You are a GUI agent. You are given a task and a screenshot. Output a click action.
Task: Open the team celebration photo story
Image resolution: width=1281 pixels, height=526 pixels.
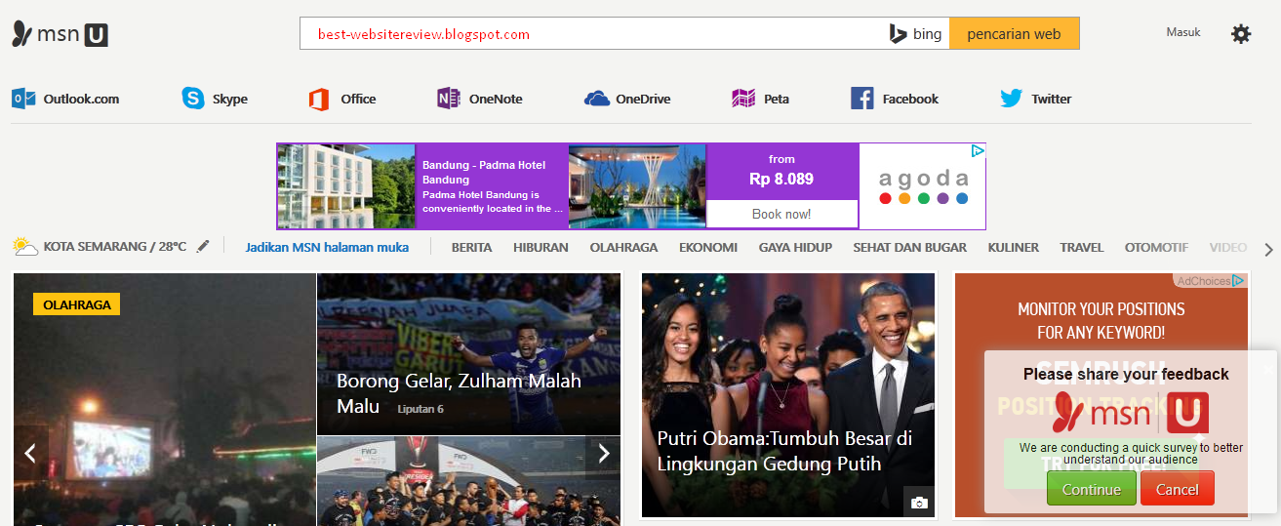tap(468, 481)
